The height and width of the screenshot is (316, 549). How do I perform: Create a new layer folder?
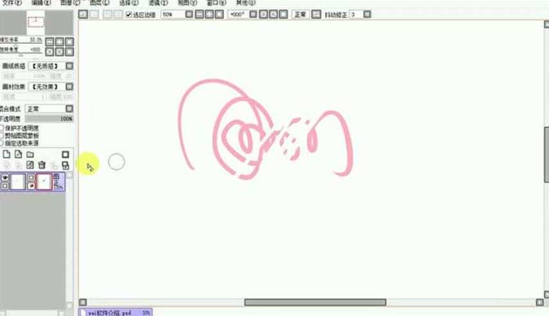click(x=30, y=154)
